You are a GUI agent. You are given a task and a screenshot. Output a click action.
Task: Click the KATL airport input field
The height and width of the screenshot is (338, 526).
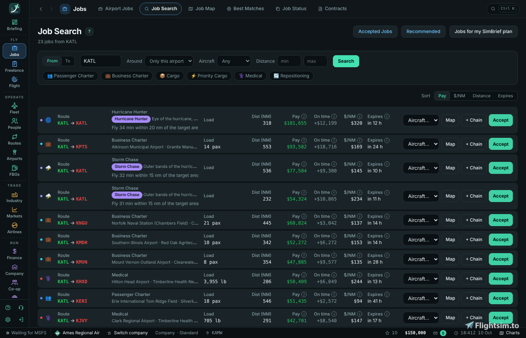[x=101, y=61]
